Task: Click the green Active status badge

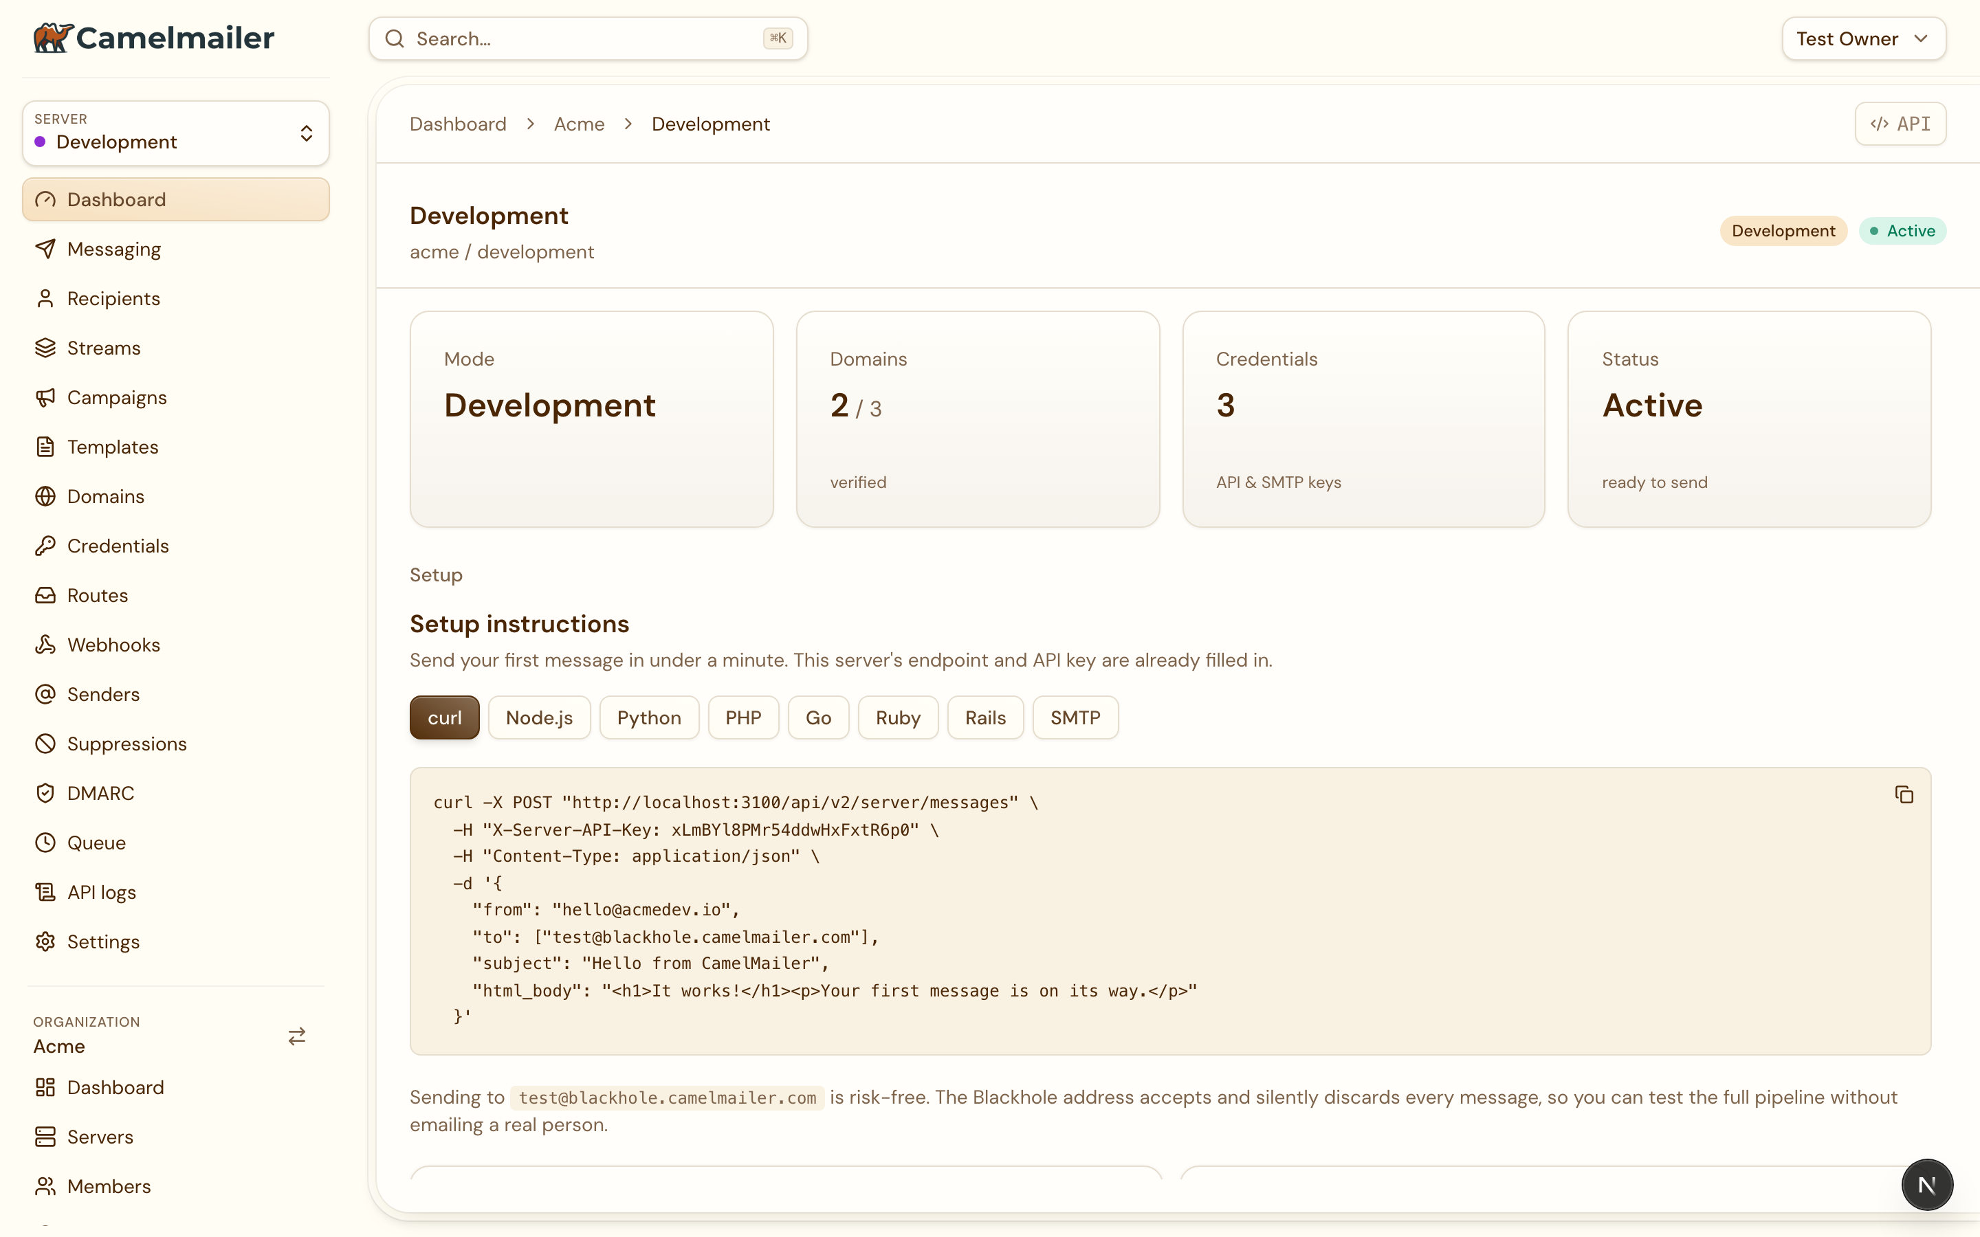Action: [1902, 231]
